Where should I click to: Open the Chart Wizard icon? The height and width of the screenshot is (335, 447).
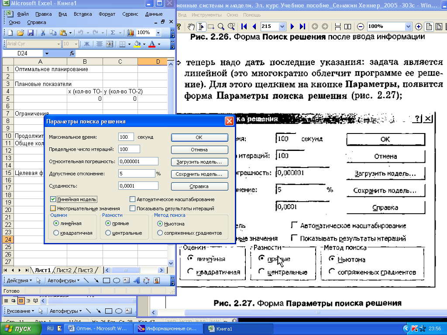click(x=131, y=33)
